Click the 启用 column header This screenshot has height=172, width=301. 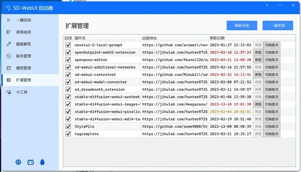(68, 38)
